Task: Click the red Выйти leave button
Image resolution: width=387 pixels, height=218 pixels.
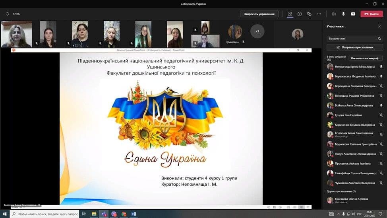Action: tap(372, 14)
